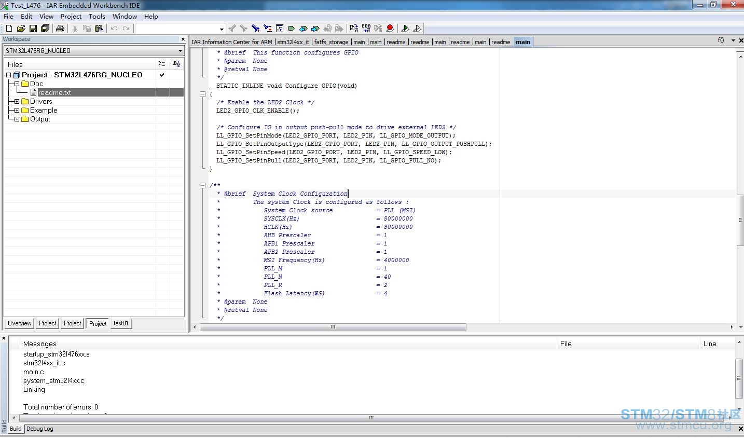The height and width of the screenshot is (438, 744).
Task: Click the Copy toolbar icon
Action: 87,29
